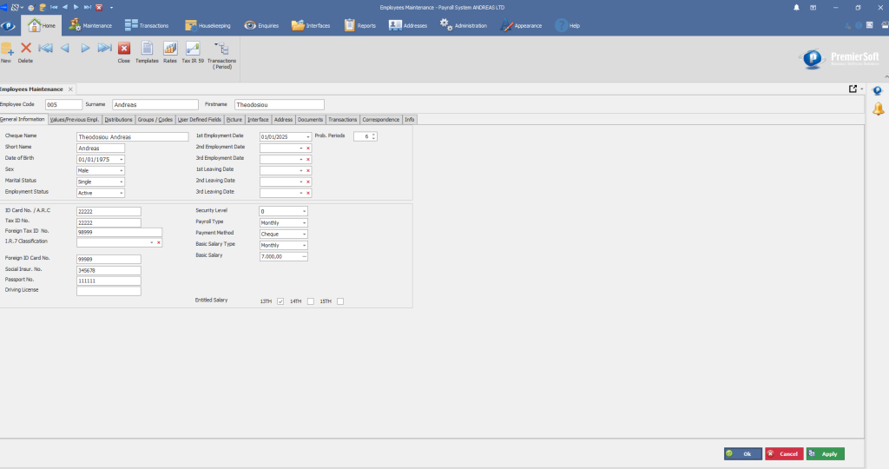Open Tax IR 59 icon

point(193,49)
